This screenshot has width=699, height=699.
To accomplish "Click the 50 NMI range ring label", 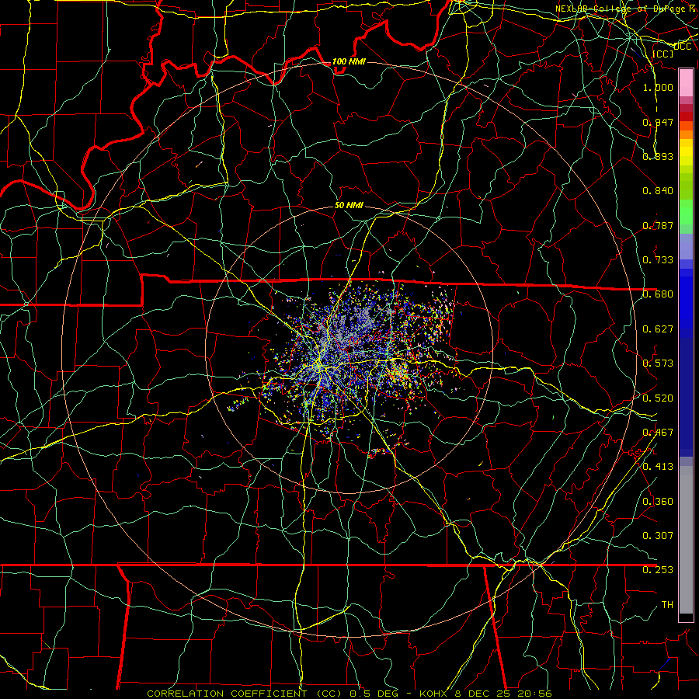I will [349, 205].
